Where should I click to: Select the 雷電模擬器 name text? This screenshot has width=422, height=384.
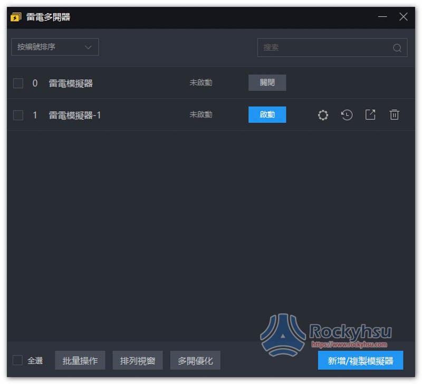click(71, 83)
